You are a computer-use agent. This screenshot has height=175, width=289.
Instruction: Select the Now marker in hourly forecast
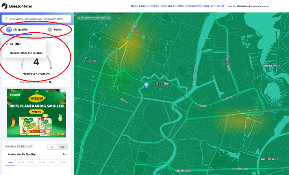click(10, 162)
